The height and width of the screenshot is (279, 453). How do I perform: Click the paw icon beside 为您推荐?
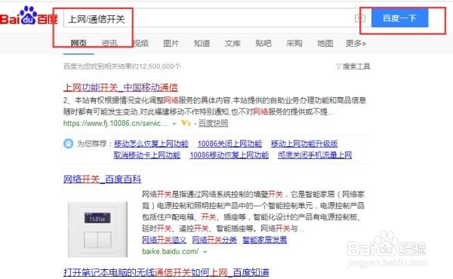tap(69, 143)
